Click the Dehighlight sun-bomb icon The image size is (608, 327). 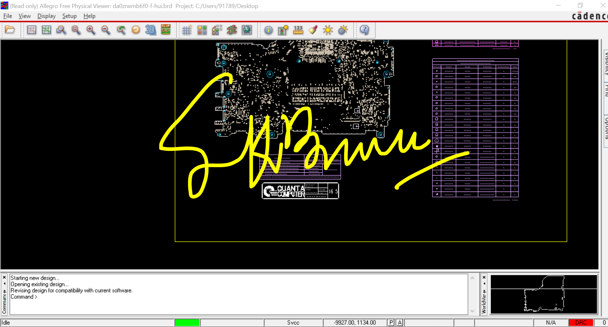click(x=343, y=30)
